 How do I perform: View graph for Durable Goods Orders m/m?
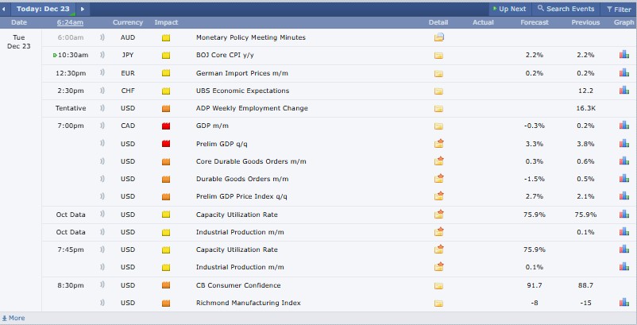(624, 179)
